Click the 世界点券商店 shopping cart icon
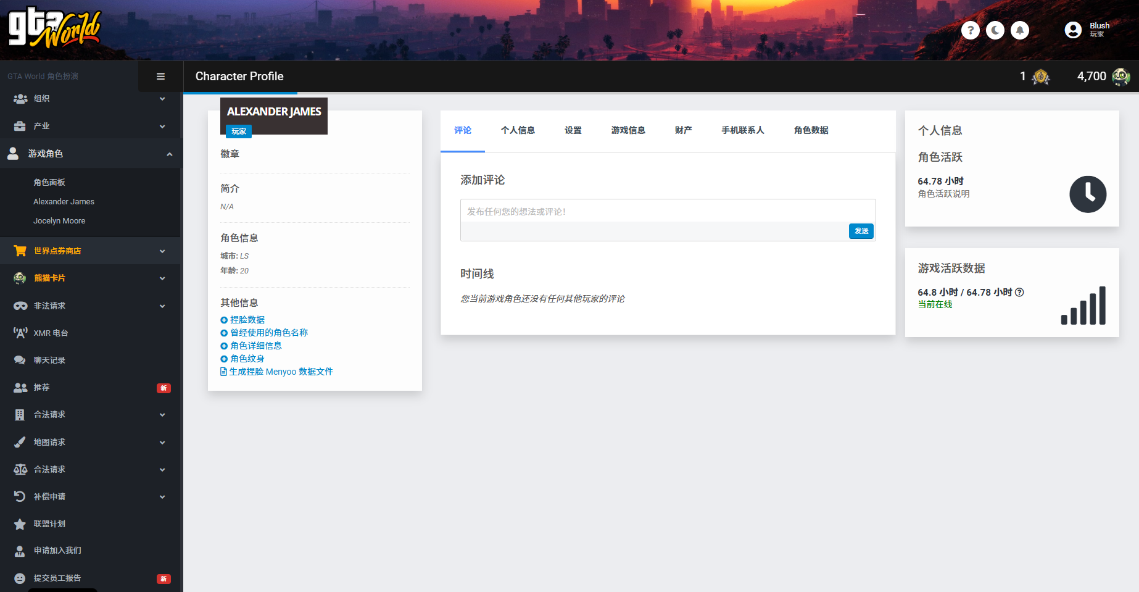Screen dimensions: 1139x592 [x=20, y=251]
